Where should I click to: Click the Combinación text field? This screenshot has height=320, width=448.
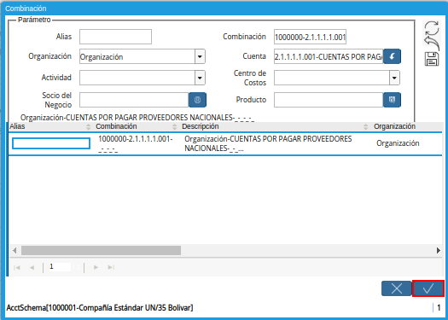click(x=310, y=37)
